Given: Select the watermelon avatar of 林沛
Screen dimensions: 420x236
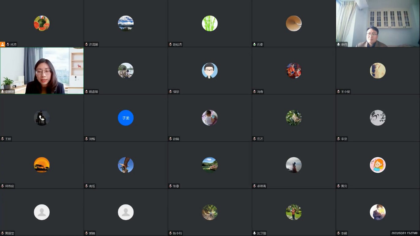Looking at the screenshot, I should point(42,23).
